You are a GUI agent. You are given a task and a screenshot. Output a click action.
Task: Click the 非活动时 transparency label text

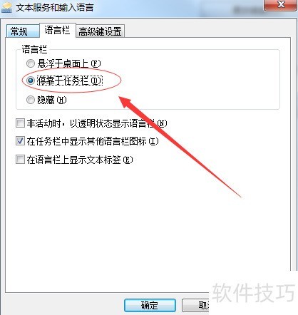coord(97,123)
